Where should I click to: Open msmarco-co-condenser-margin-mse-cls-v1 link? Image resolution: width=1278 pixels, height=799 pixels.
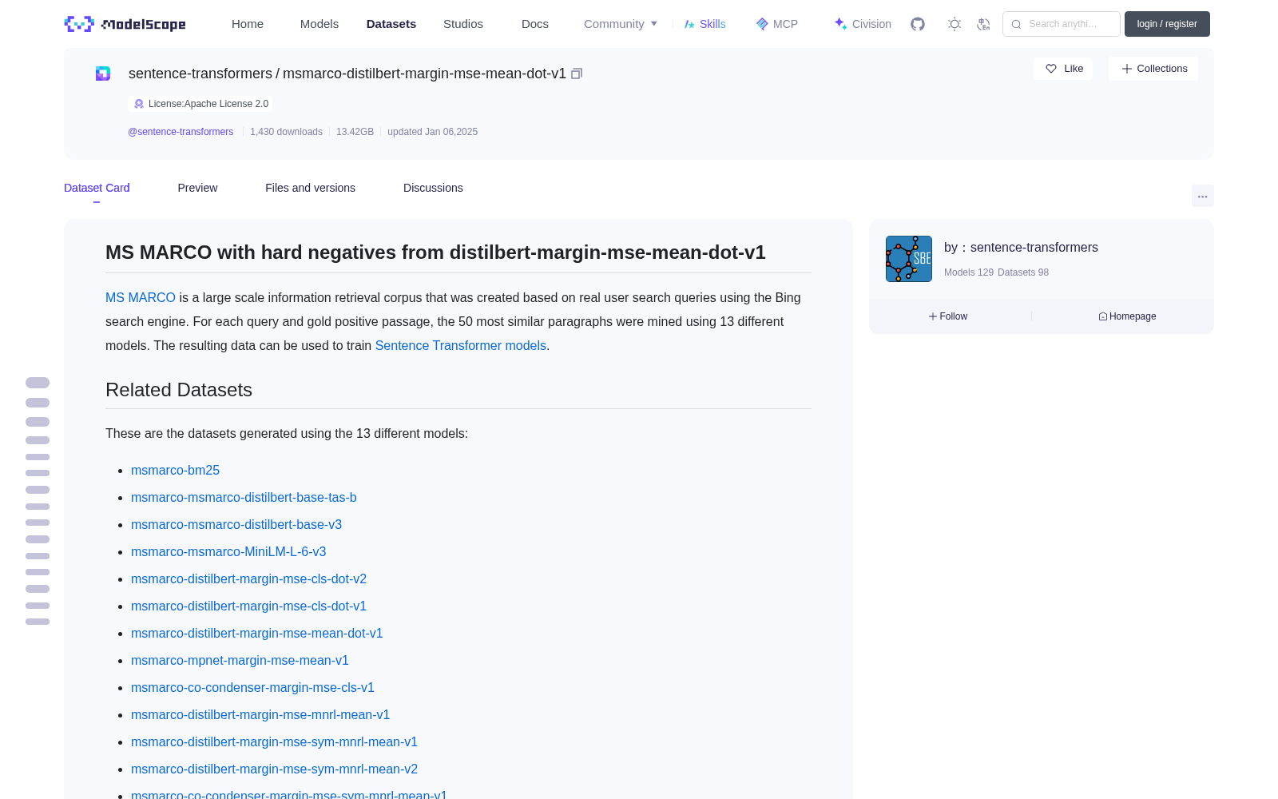pos(252,688)
